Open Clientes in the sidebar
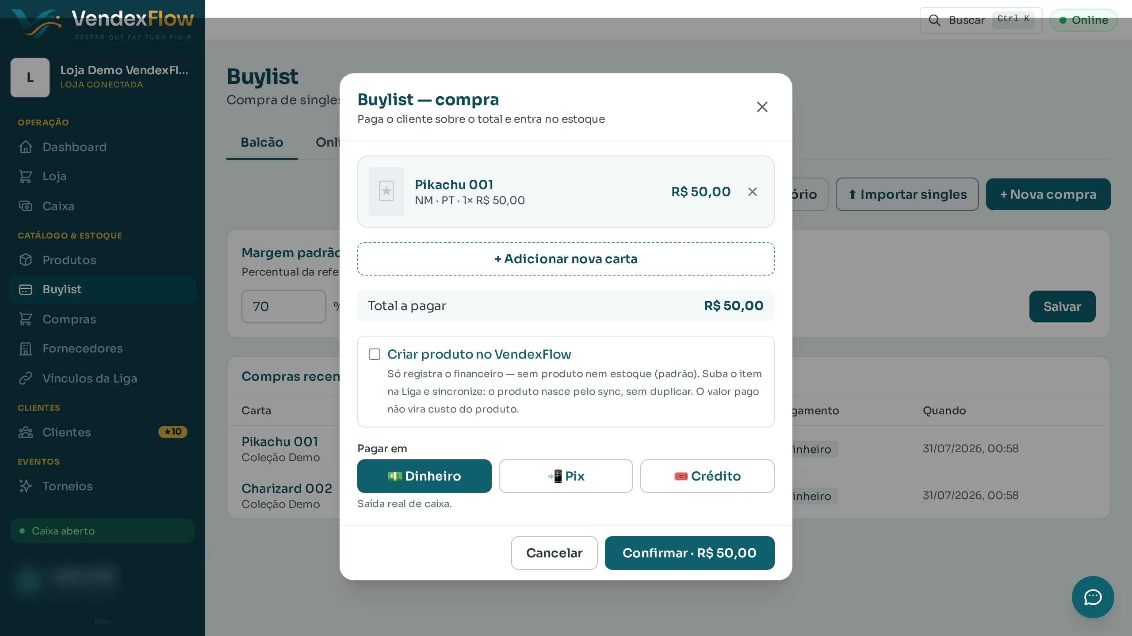Screen dimensions: 1132x636 click(103, 432)
